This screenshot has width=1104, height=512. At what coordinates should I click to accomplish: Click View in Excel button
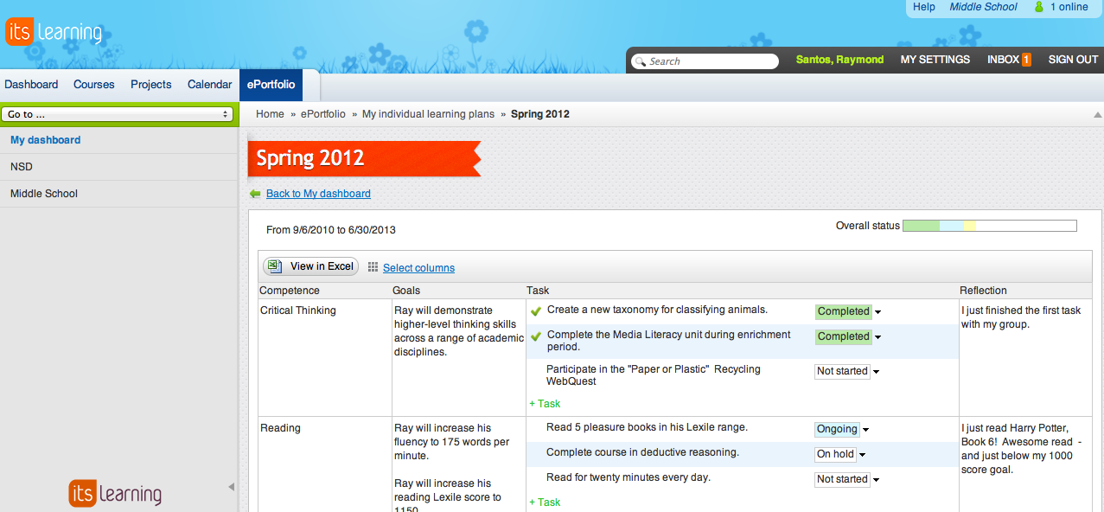point(310,266)
